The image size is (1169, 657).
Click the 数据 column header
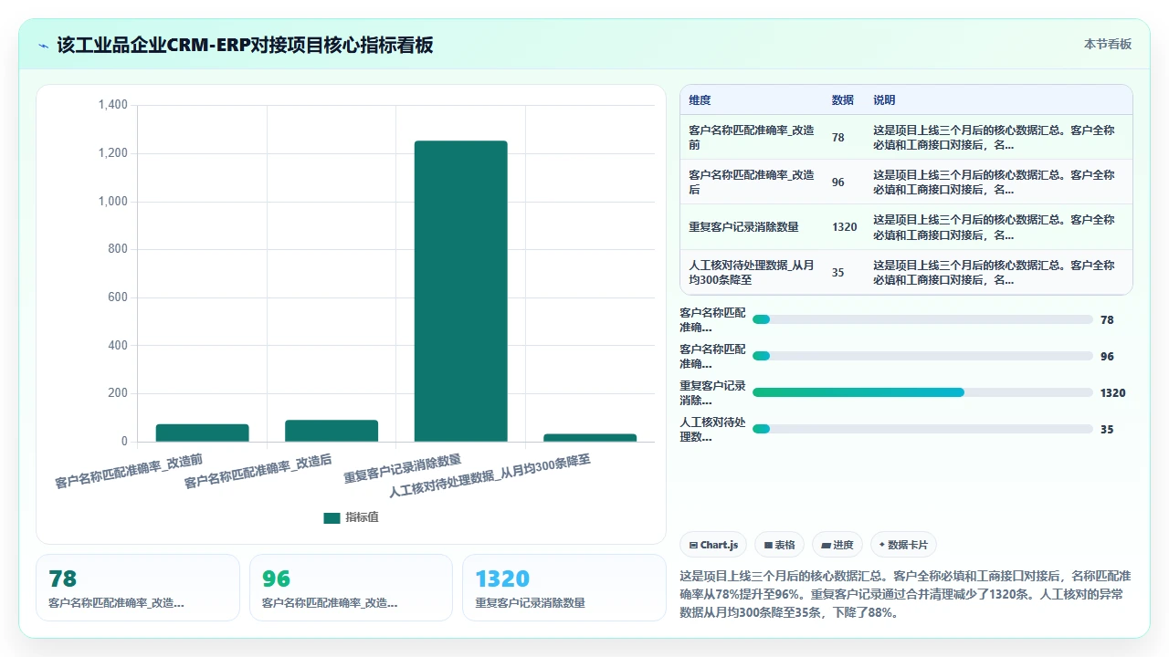click(843, 100)
